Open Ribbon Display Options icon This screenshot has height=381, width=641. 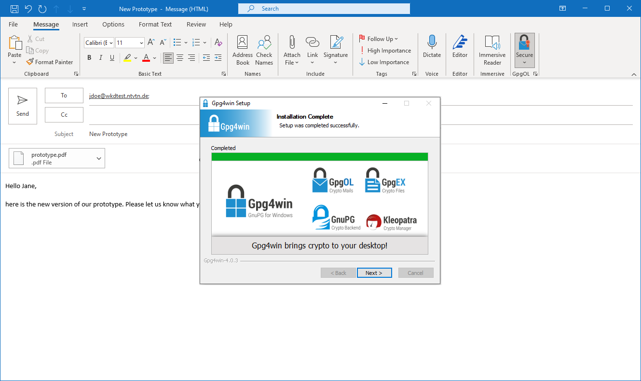coord(562,9)
